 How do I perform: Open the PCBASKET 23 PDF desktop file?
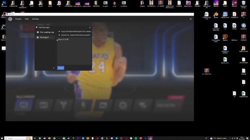234,15
